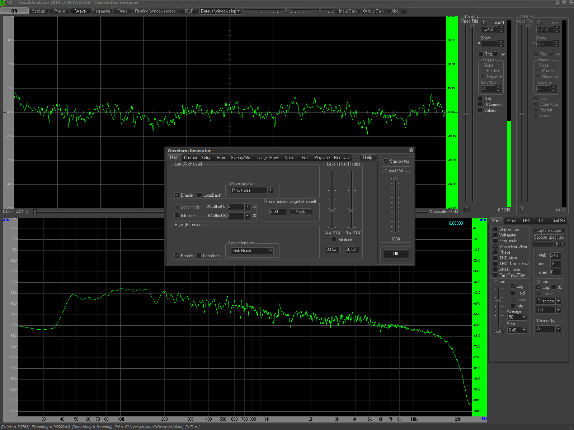Expand the Fit screen X-axis dropdown

(558, 301)
